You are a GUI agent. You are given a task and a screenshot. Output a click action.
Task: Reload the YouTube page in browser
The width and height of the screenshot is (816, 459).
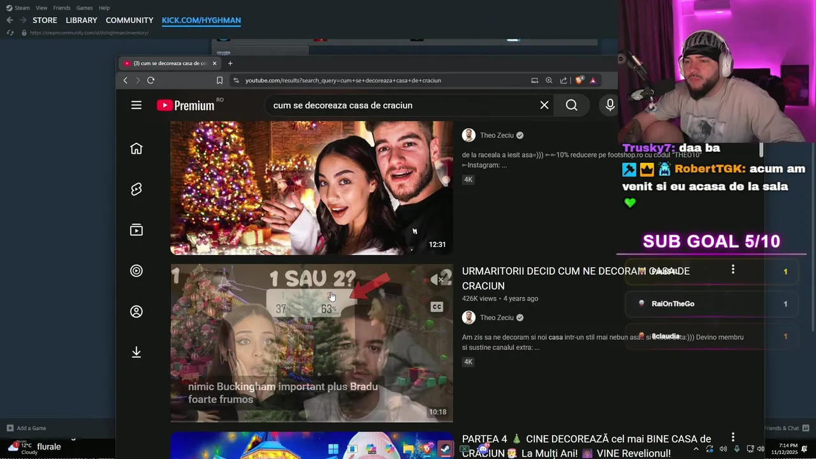150,80
